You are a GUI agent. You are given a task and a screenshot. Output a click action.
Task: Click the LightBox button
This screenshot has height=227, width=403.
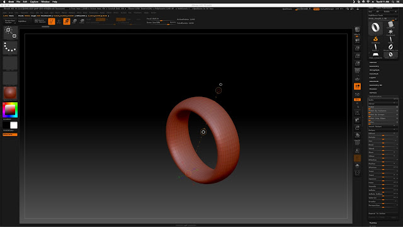(23, 21)
